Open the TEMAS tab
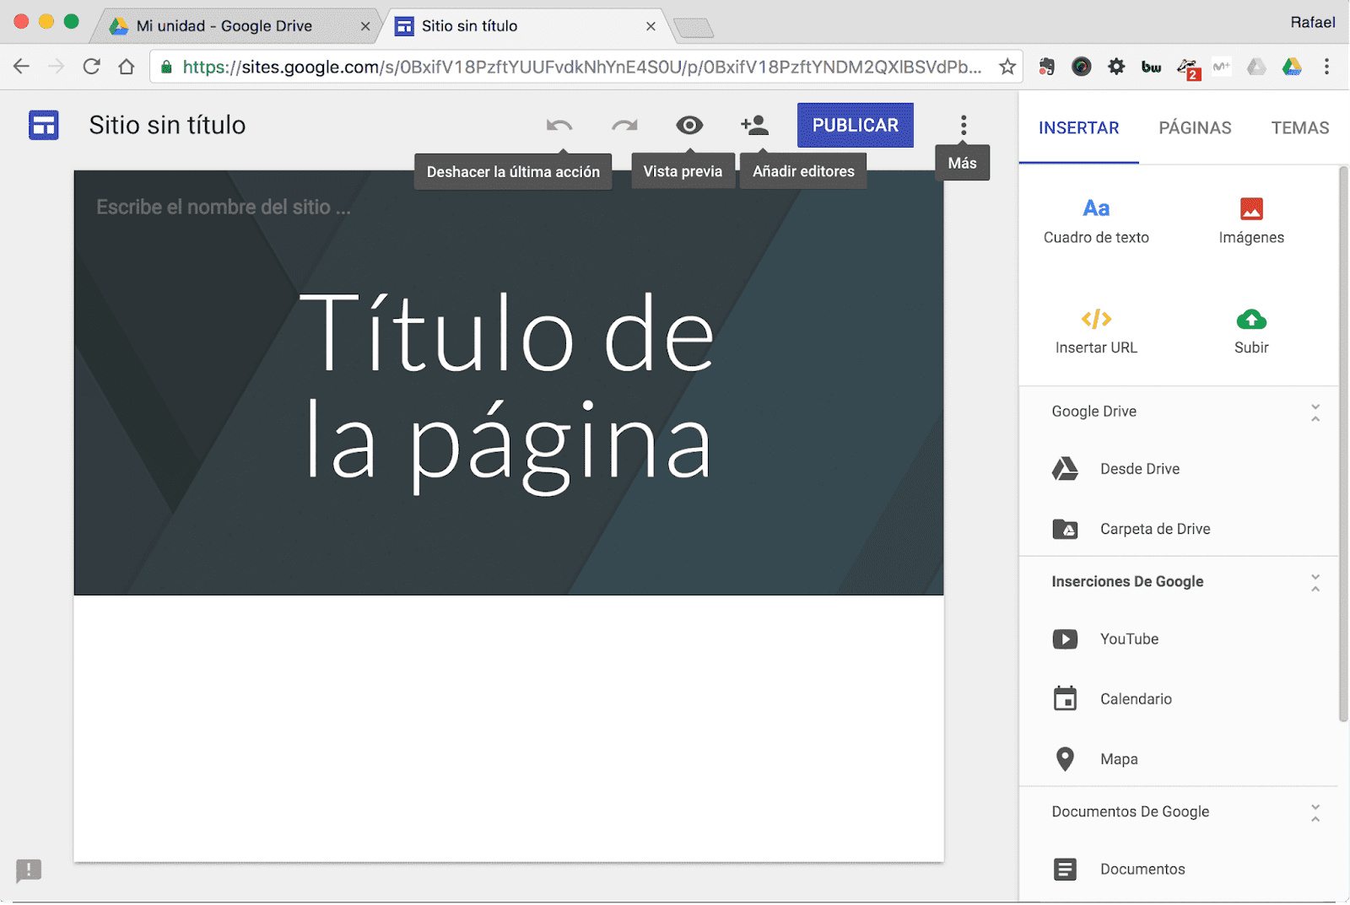This screenshot has height=905, width=1350. click(1299, 128)
